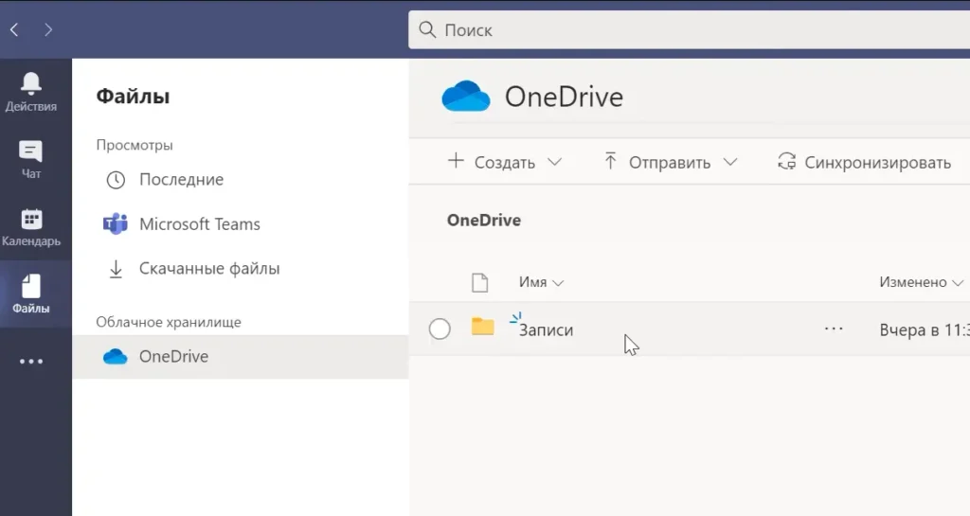
Task: Open more options for Записи
Action: coord(834,329)
